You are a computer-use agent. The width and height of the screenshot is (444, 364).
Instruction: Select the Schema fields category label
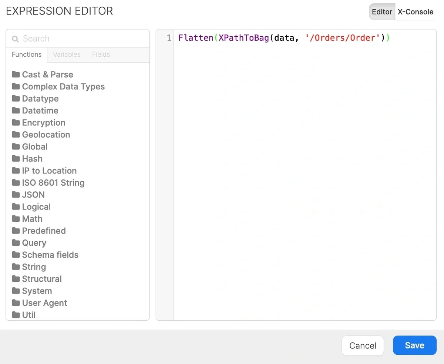coord(50,255)
